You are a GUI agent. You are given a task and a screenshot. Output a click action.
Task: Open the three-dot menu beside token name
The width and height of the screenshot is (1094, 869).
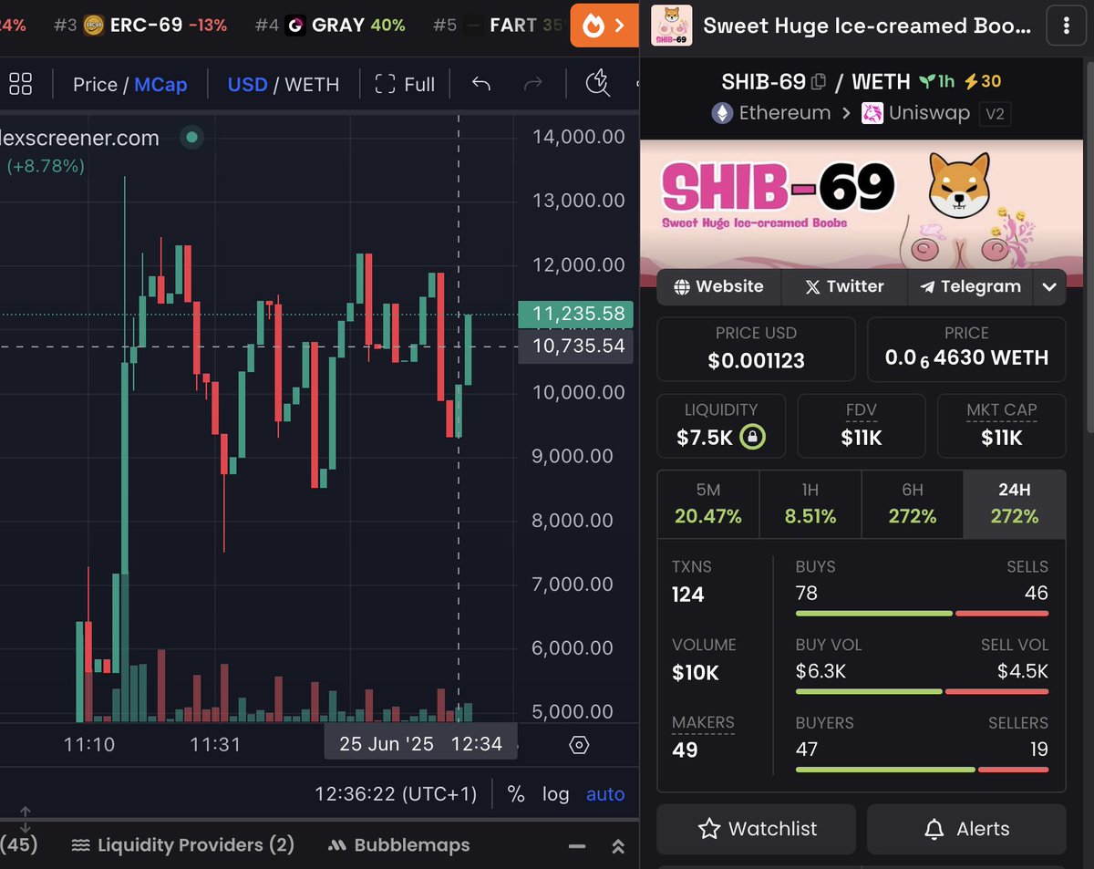[1066, 26]
